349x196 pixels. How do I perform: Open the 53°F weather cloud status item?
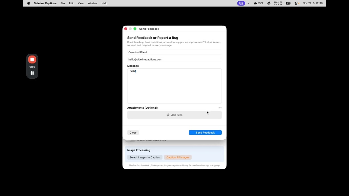coord(258,3)
